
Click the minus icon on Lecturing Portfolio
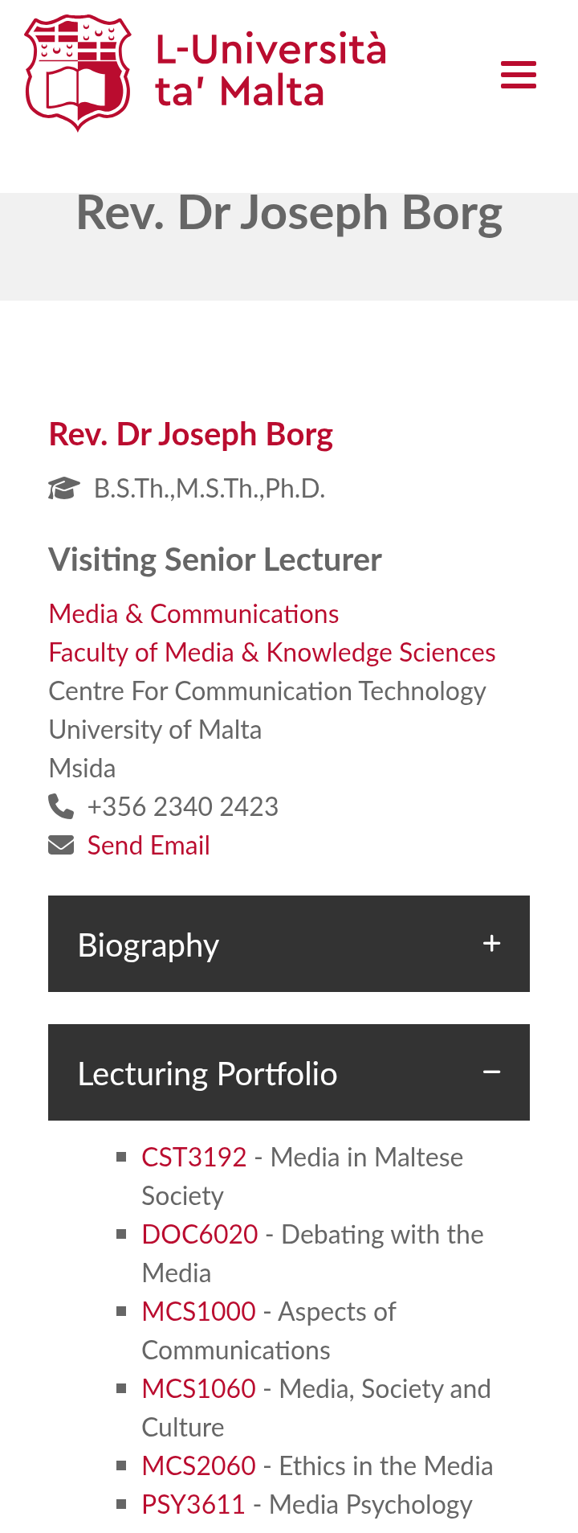pyautogui.click(x=492, y=1072)
